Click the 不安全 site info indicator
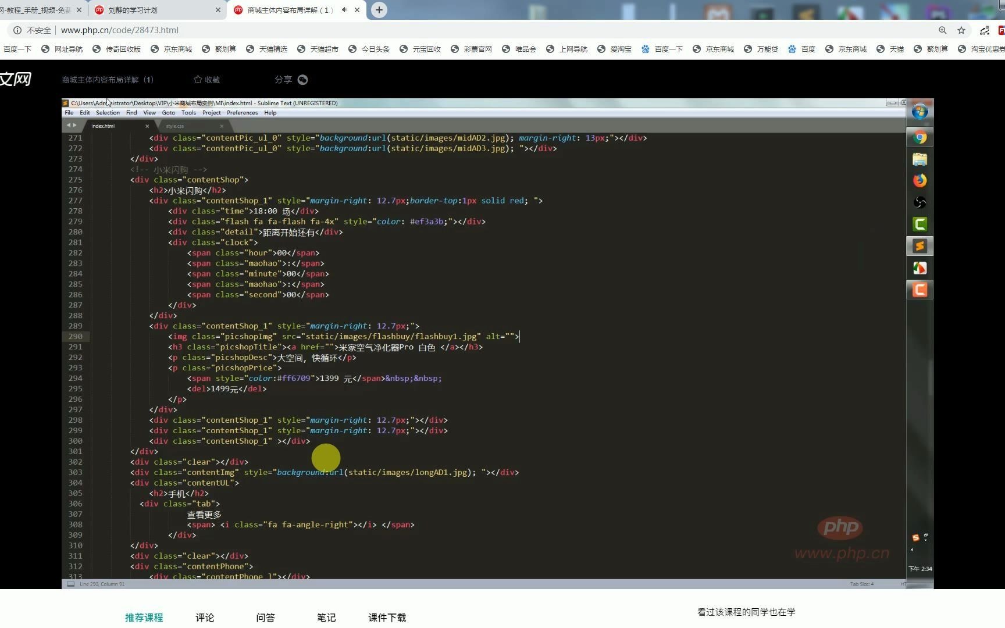Image resolution: width=1005 pixels, height=628 pixels. pyautogui.click(x=33, y=30)
